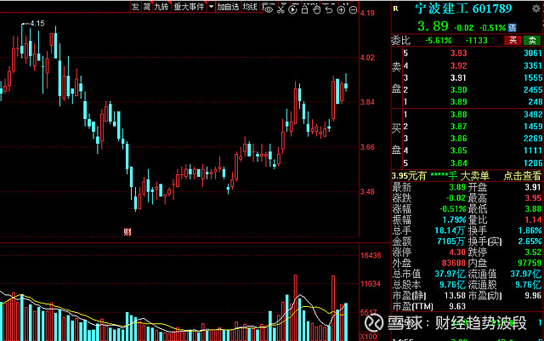The height and width of the screenshot is (341, 544).
Task: Click the sell level 4 price 3.92
Action: click(x=459, y=65)
